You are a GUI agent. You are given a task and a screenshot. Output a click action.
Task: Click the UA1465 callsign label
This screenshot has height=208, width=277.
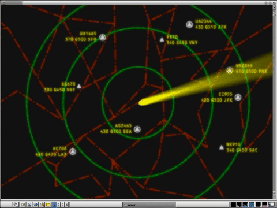pyautogui.click(x=88, y=34)
